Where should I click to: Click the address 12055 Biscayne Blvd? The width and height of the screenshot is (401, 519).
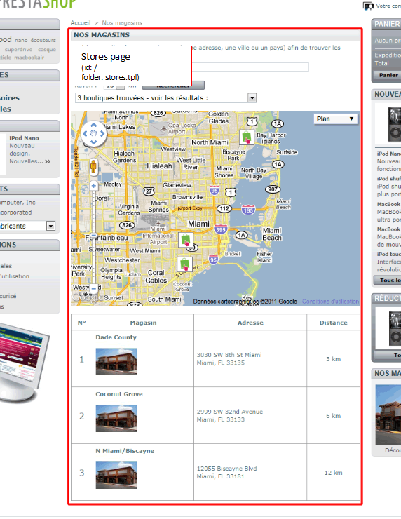pyautogui.click(x=227, y=469)
